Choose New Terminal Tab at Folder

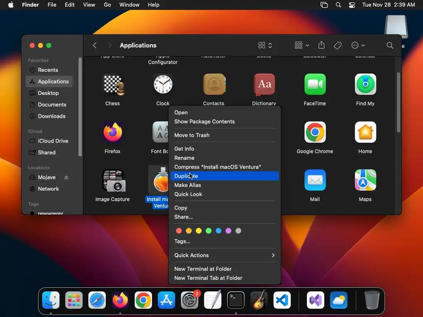click(224, 278)
